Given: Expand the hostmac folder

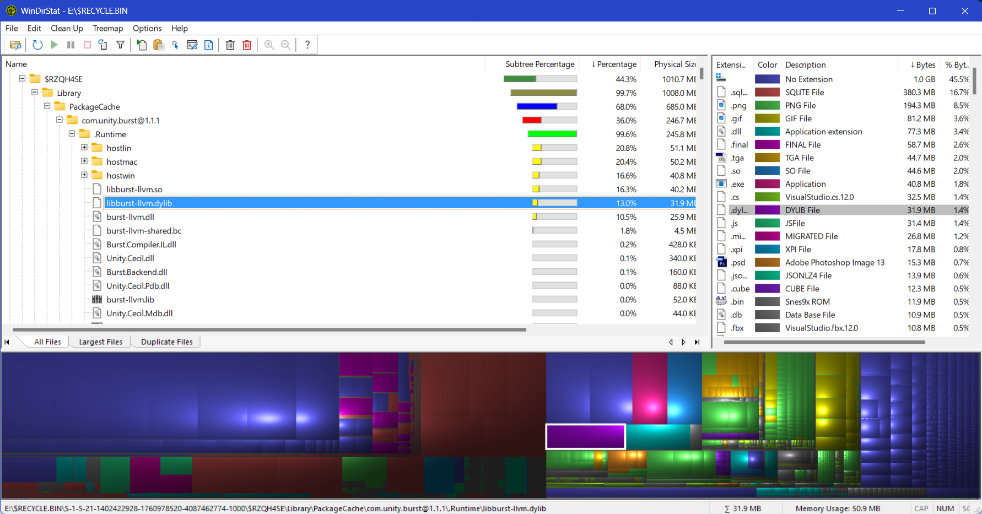Looking at the screenshot, I should tap(84, 161).
